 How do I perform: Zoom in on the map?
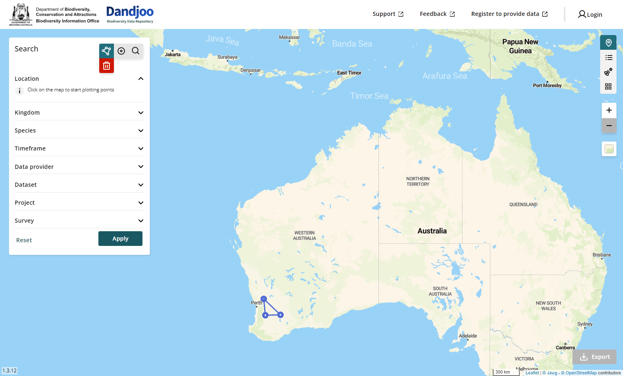coord(609,110)
